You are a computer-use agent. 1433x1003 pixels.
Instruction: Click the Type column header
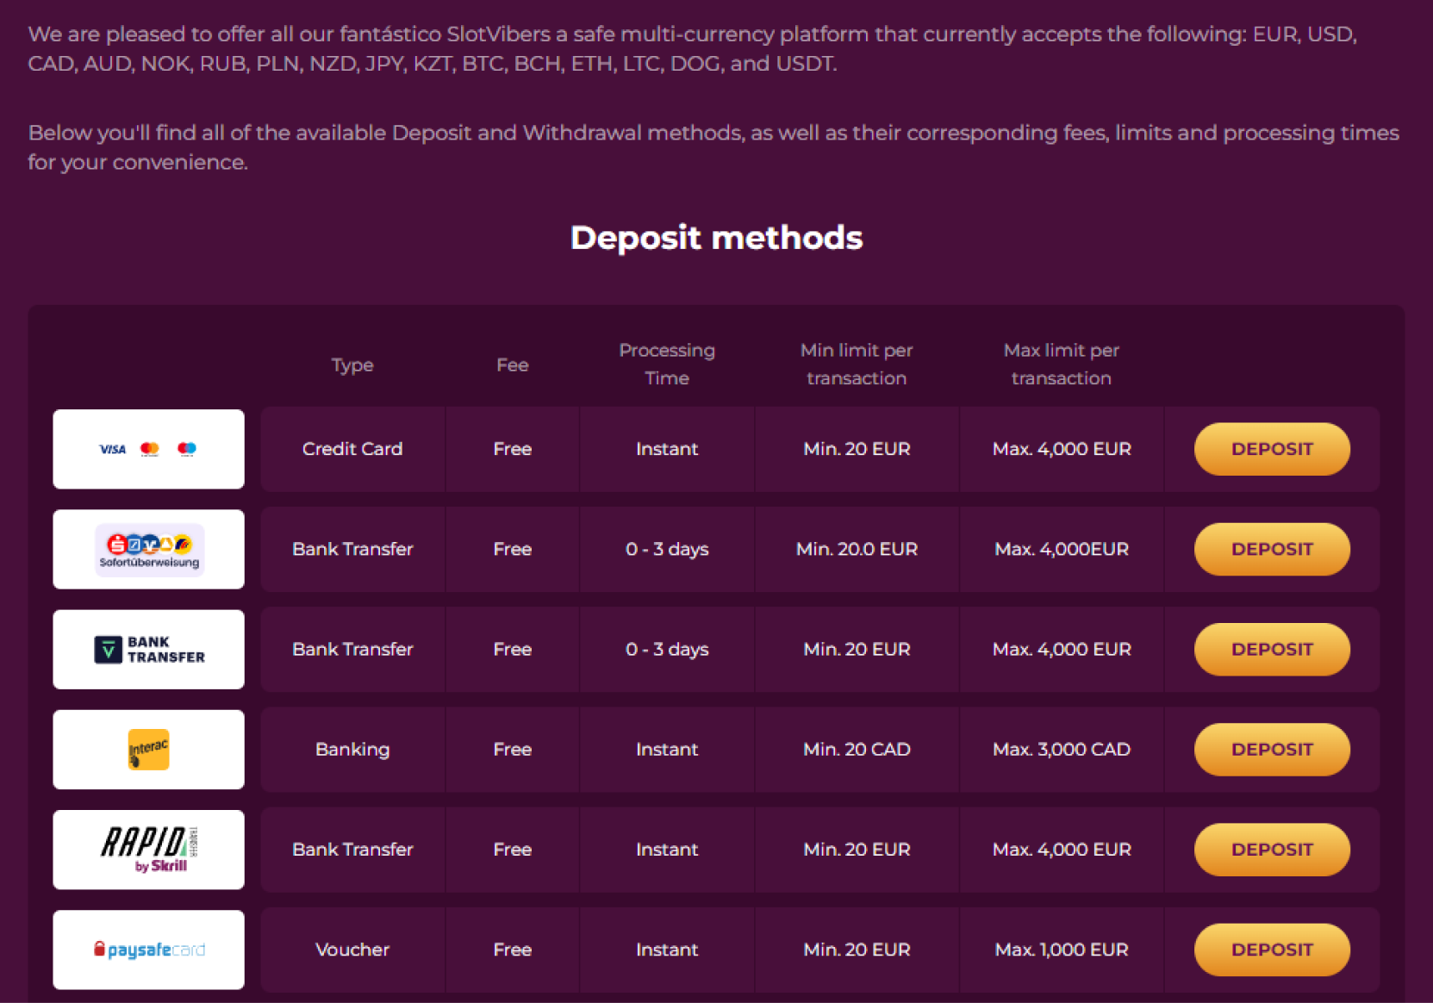click(x=352, y=364)
